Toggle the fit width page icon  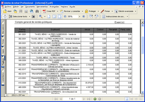pyautogui.click(x=60, y=17)
